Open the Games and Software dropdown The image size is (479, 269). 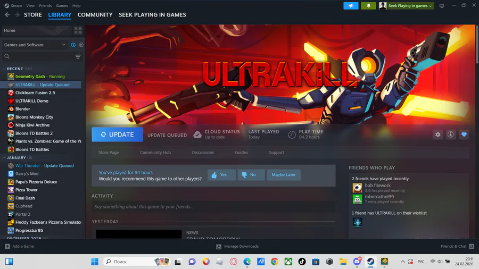35,45
